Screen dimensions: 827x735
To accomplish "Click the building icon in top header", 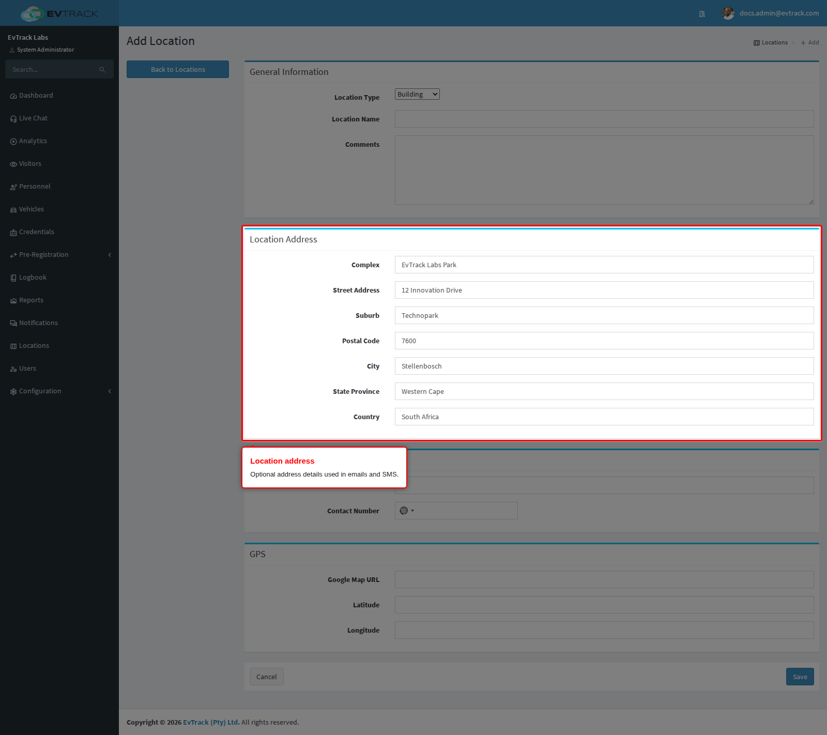I will click(702, 14).
